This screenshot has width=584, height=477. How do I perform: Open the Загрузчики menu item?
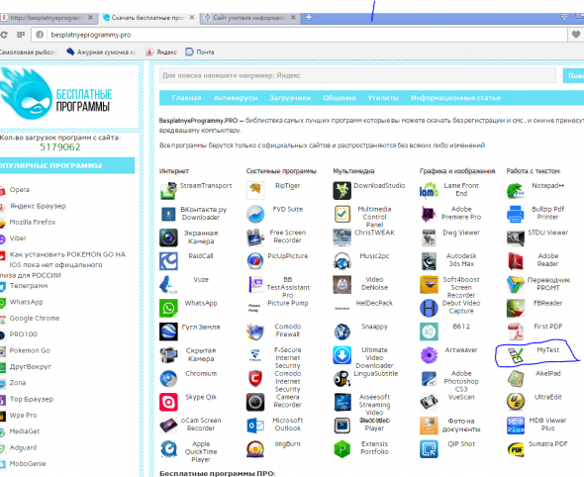(x=290, y=98)
